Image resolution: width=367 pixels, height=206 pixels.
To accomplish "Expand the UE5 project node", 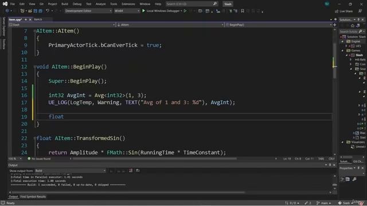I will (x=347, y=46).
